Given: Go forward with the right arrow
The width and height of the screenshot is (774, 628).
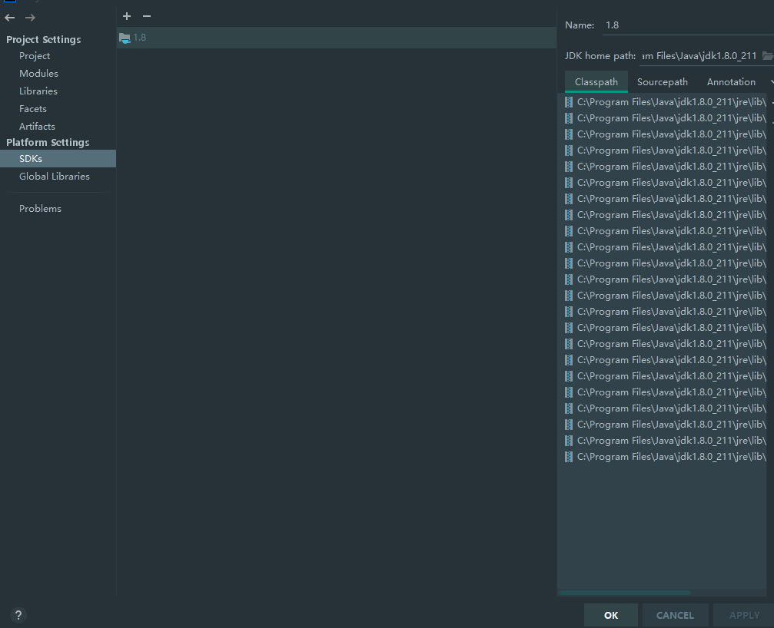Looking at the screenshot, I should coord(30,18).
